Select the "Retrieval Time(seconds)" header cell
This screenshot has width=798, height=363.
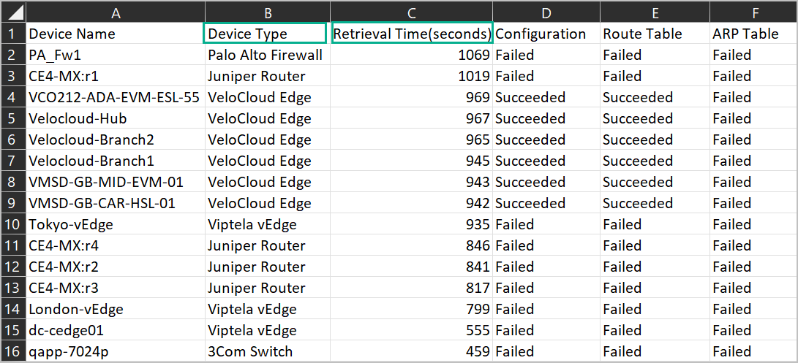point(412,34)
